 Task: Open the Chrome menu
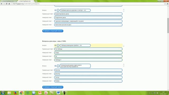(x=168, y=4)
